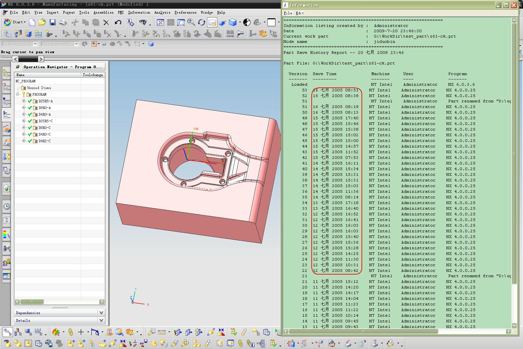Open the Insert menu
Viewport: 523px width, 349px height.
pyautogui.click(x=52, y=12)
